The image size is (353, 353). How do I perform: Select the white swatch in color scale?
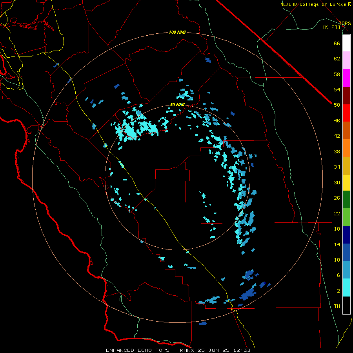tap(346, 43)
